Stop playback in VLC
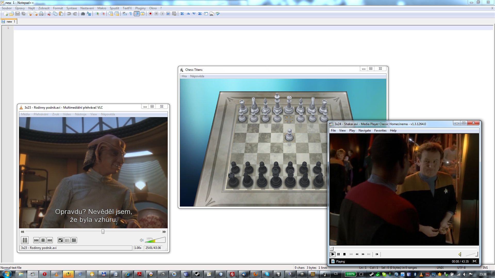The width and height of the screenshot is (495, 278). click(43, 240)
